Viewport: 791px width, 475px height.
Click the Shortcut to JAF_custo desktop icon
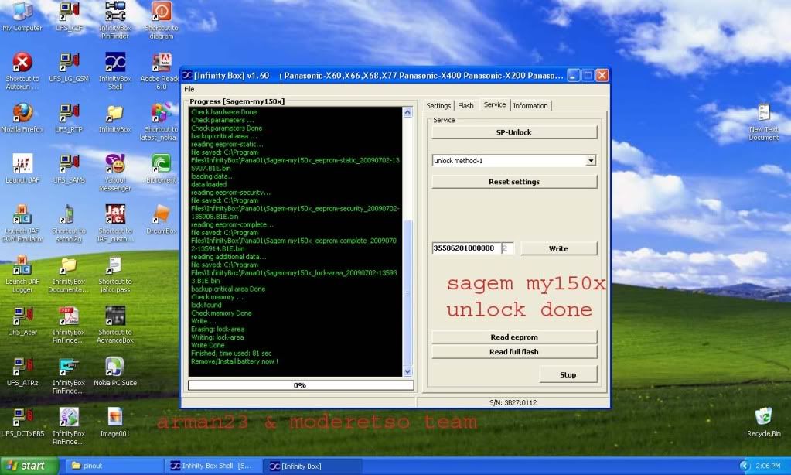[x=115, y=223]
